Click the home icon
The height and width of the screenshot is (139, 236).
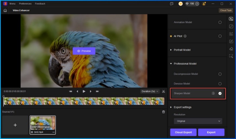(x=5, y=11)
